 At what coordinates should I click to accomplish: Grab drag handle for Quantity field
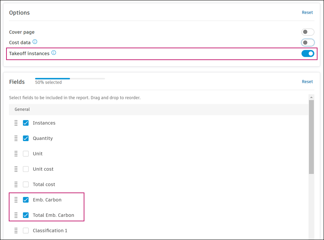point(16,138)
